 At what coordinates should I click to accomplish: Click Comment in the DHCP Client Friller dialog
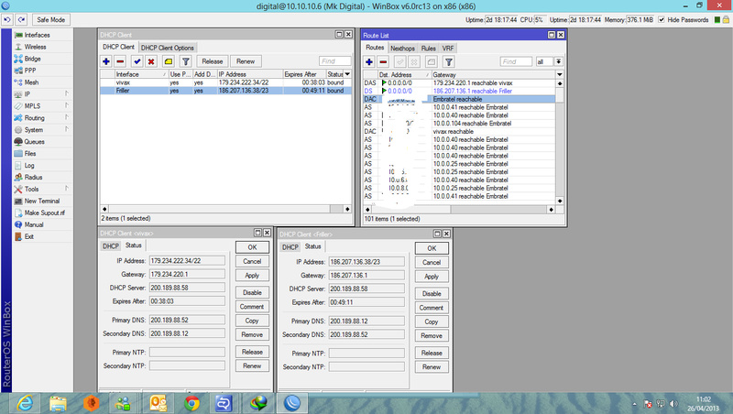pos(432,308)
